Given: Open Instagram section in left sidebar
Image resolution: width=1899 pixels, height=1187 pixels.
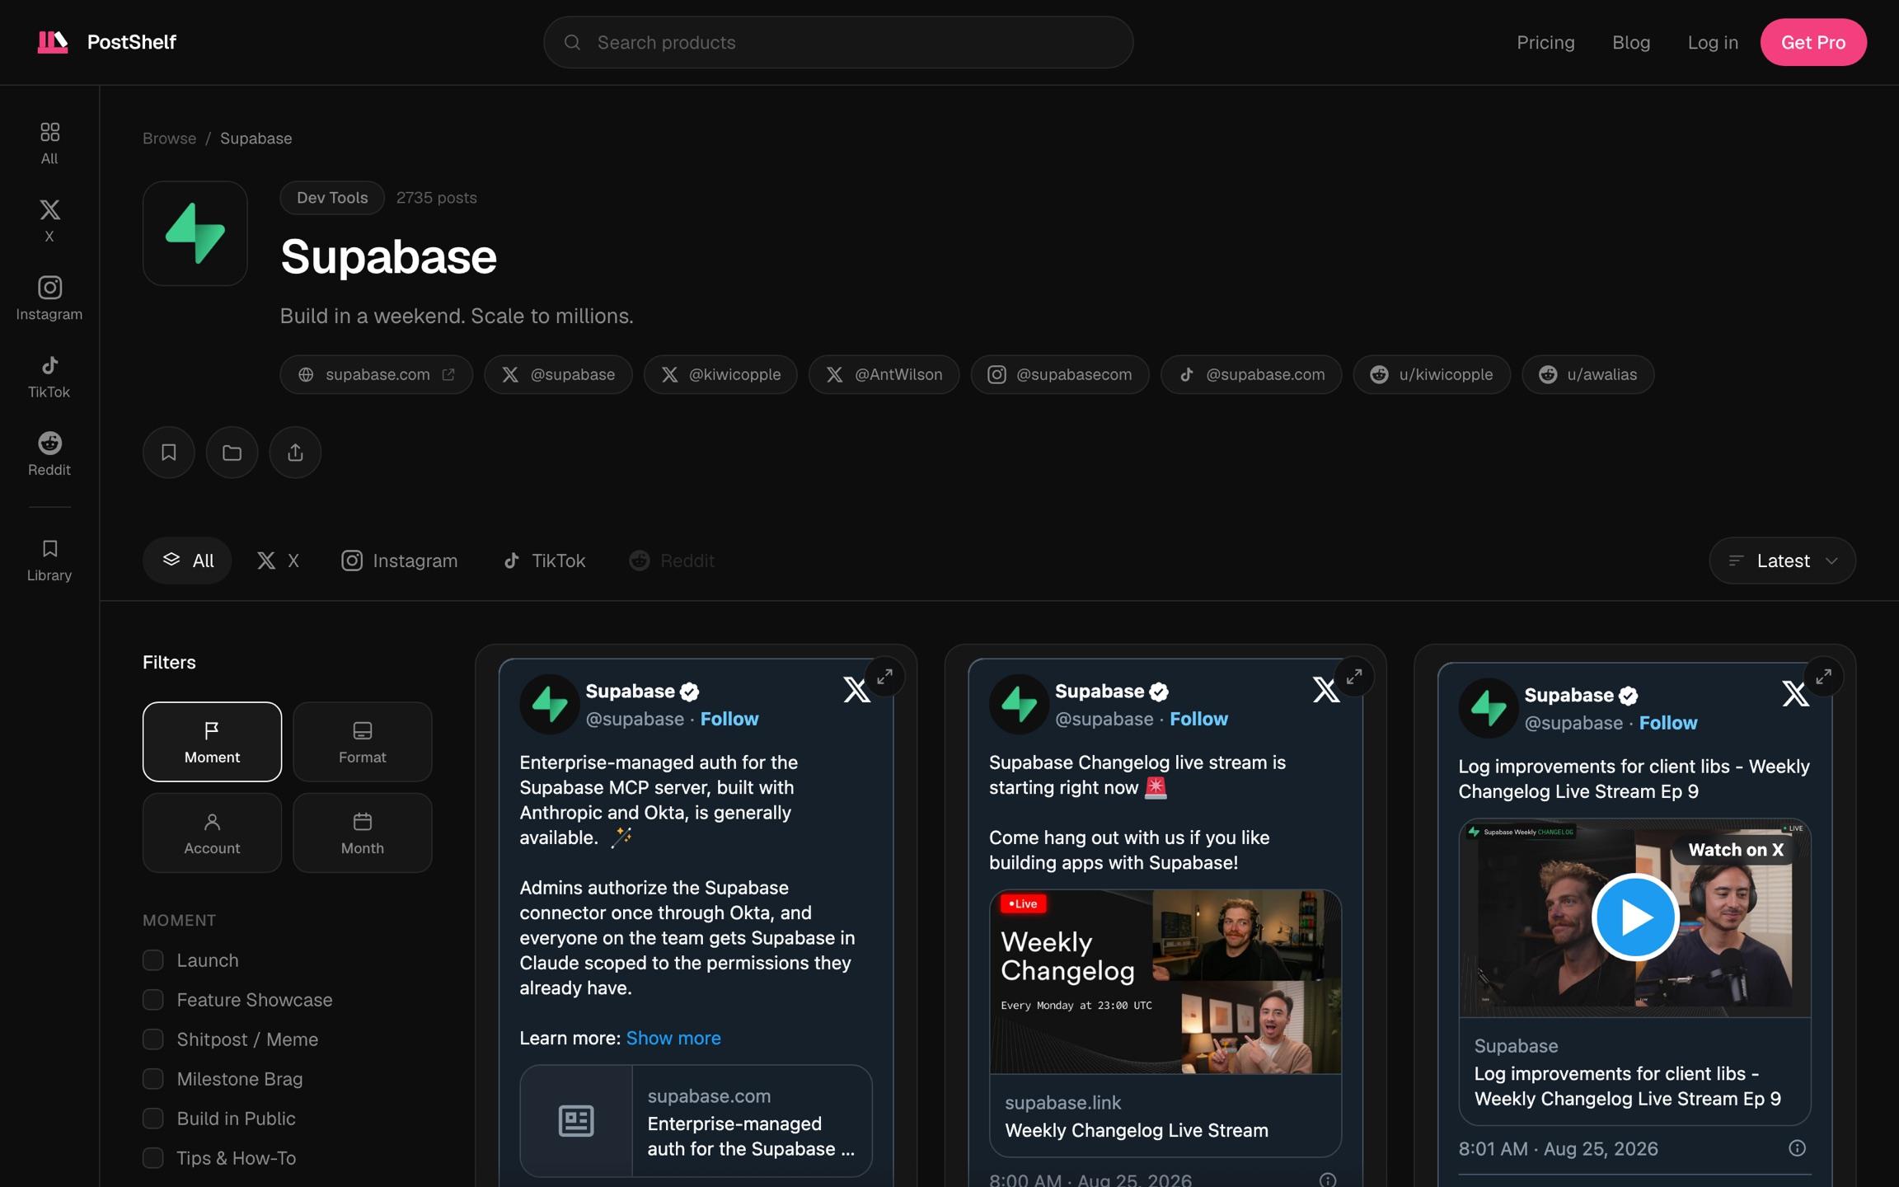Looking at the screenshot, I should pyautogui.click(x=49, y=298).
